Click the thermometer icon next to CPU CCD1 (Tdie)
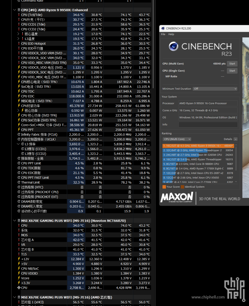This screenshot has width=249, height=306. (x=19, y=24)
